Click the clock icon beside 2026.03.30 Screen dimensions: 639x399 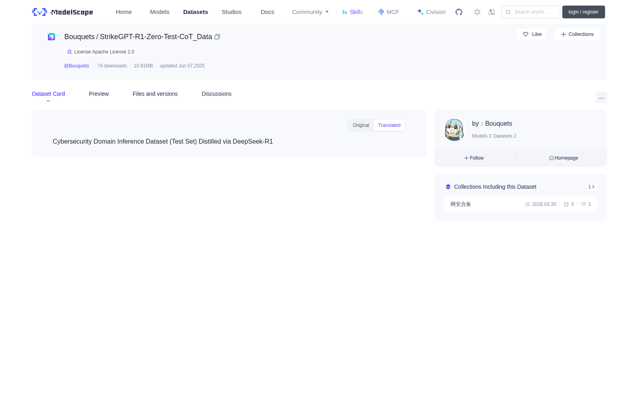pyautogui.click(x=528, y=204)
